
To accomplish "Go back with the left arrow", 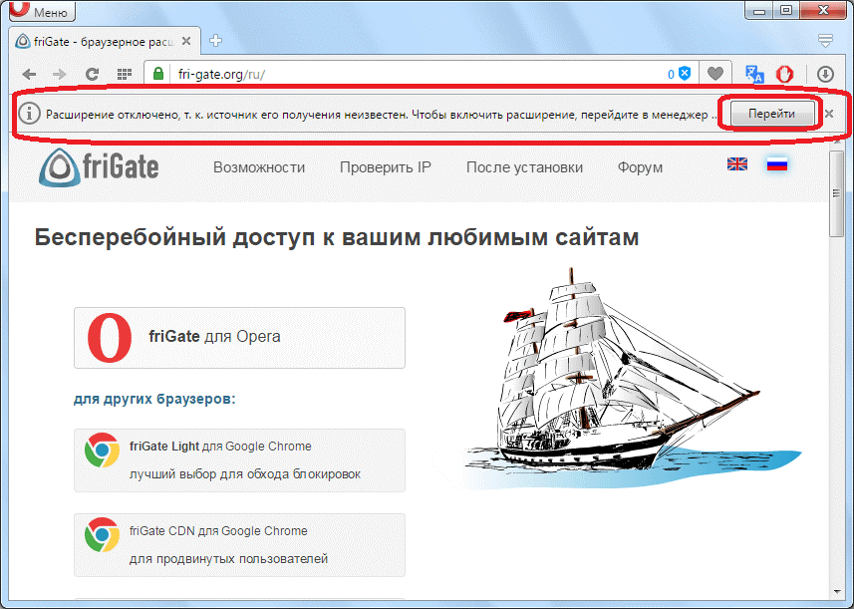I will pos(30,74).
